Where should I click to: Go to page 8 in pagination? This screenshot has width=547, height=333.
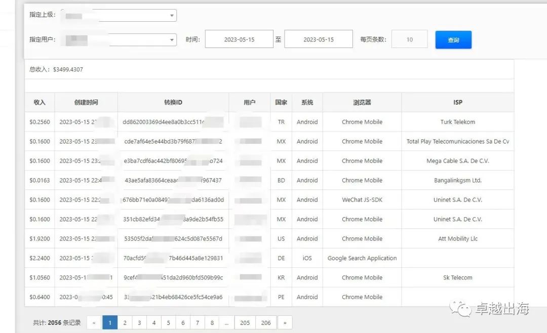[212, 323]
